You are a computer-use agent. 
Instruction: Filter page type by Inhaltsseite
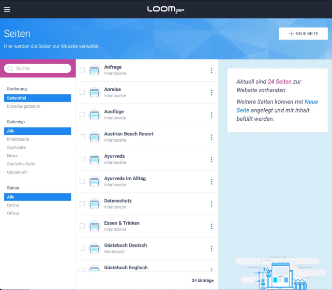pyautogui.click(x=18, y=139)
